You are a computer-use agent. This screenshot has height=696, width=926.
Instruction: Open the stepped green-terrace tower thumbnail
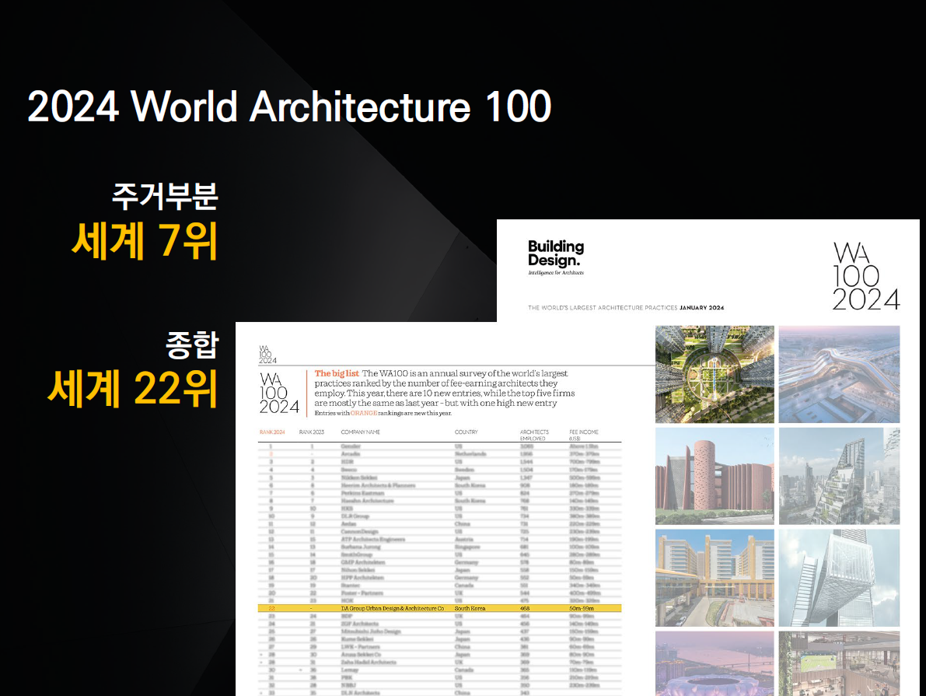pos(839,476)
